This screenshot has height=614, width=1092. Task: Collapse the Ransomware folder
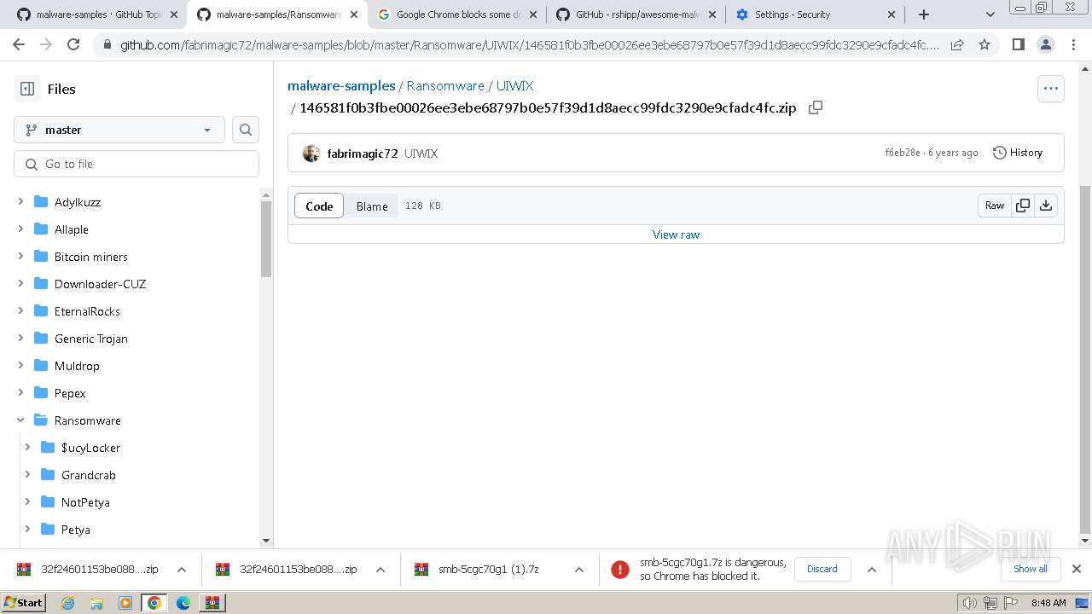[20, 420]
